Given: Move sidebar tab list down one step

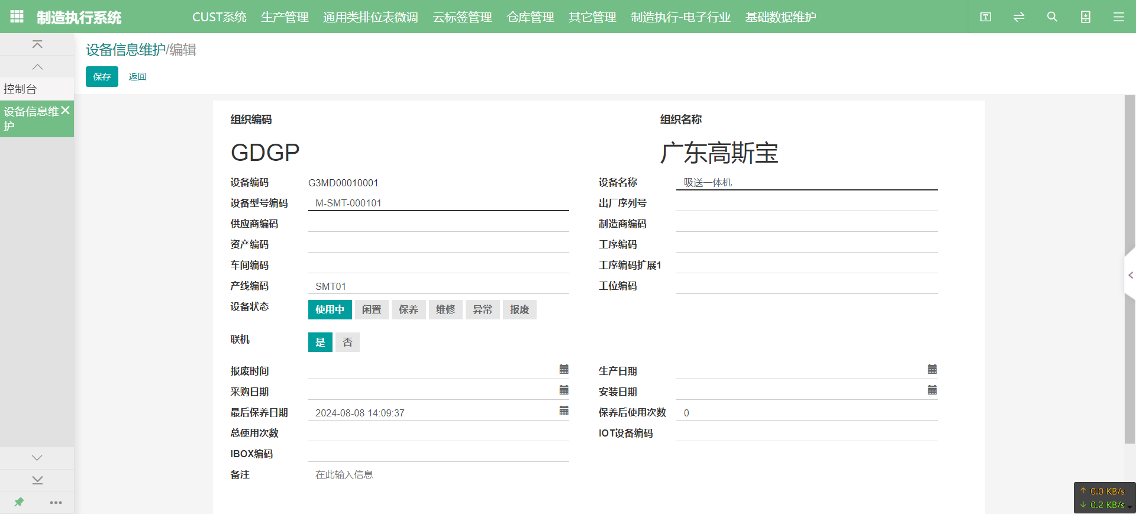Looking at the screenshot, I should click(37, 458).
